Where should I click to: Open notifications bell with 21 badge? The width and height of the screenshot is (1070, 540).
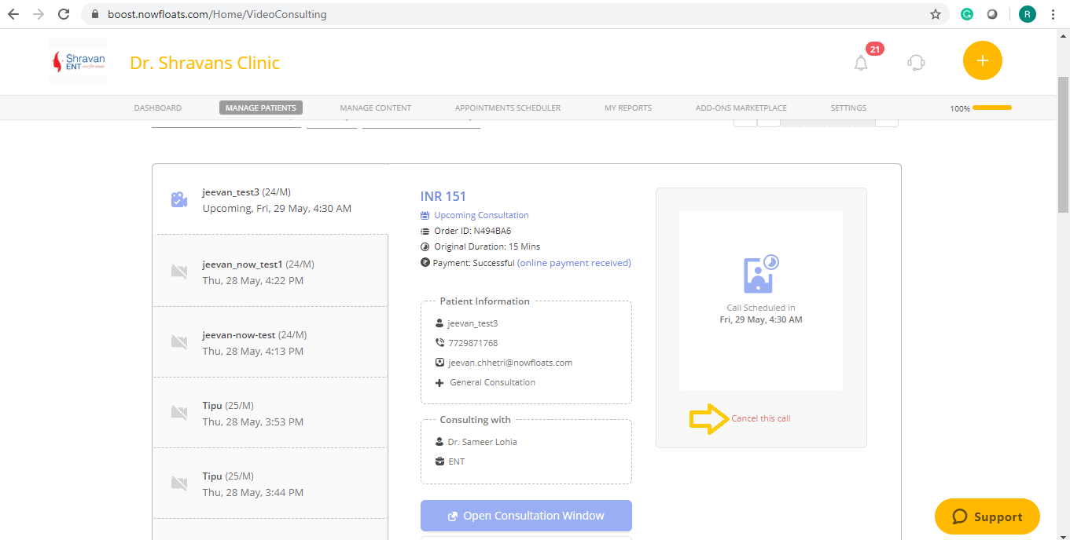pos(862,63)
